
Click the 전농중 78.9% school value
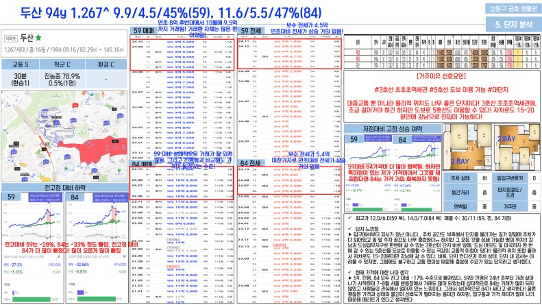tap(62, 80)
